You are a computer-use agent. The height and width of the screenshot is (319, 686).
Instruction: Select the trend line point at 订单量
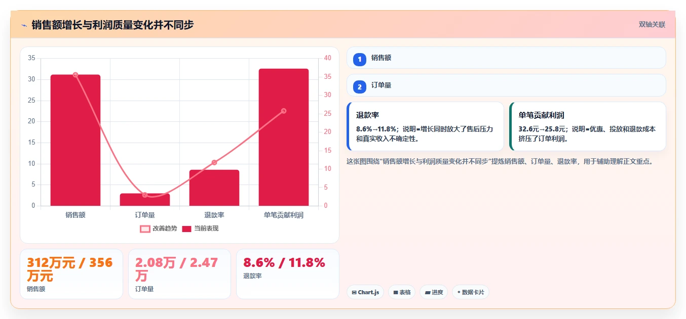[145, 195]
